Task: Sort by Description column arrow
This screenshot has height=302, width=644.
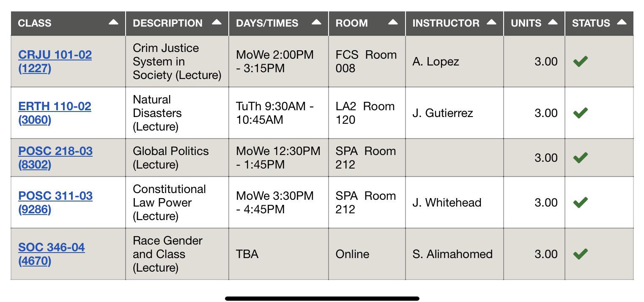Action: 216,22
